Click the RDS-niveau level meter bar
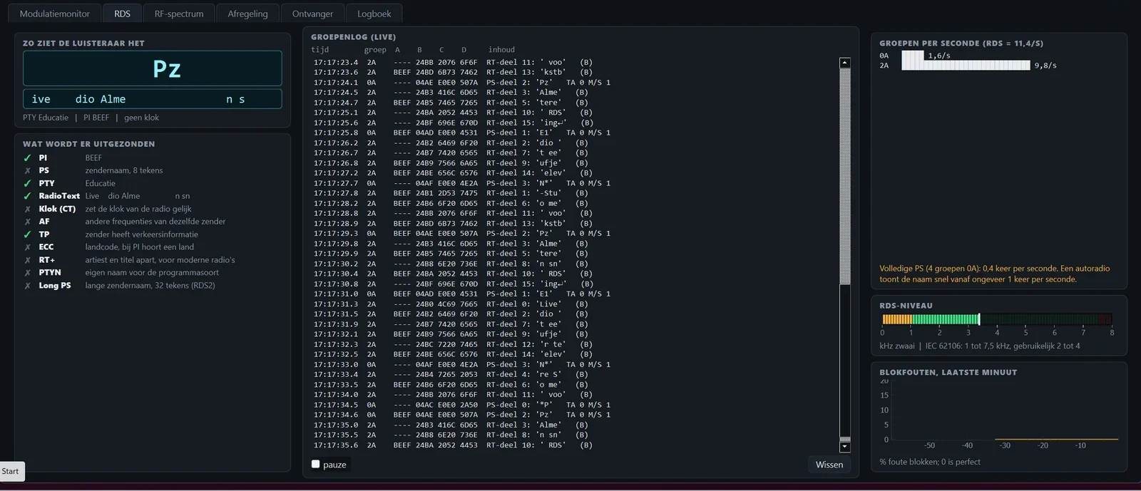Image resolution: width=1141 pixels, height=491 pixels. pos(997,319)
